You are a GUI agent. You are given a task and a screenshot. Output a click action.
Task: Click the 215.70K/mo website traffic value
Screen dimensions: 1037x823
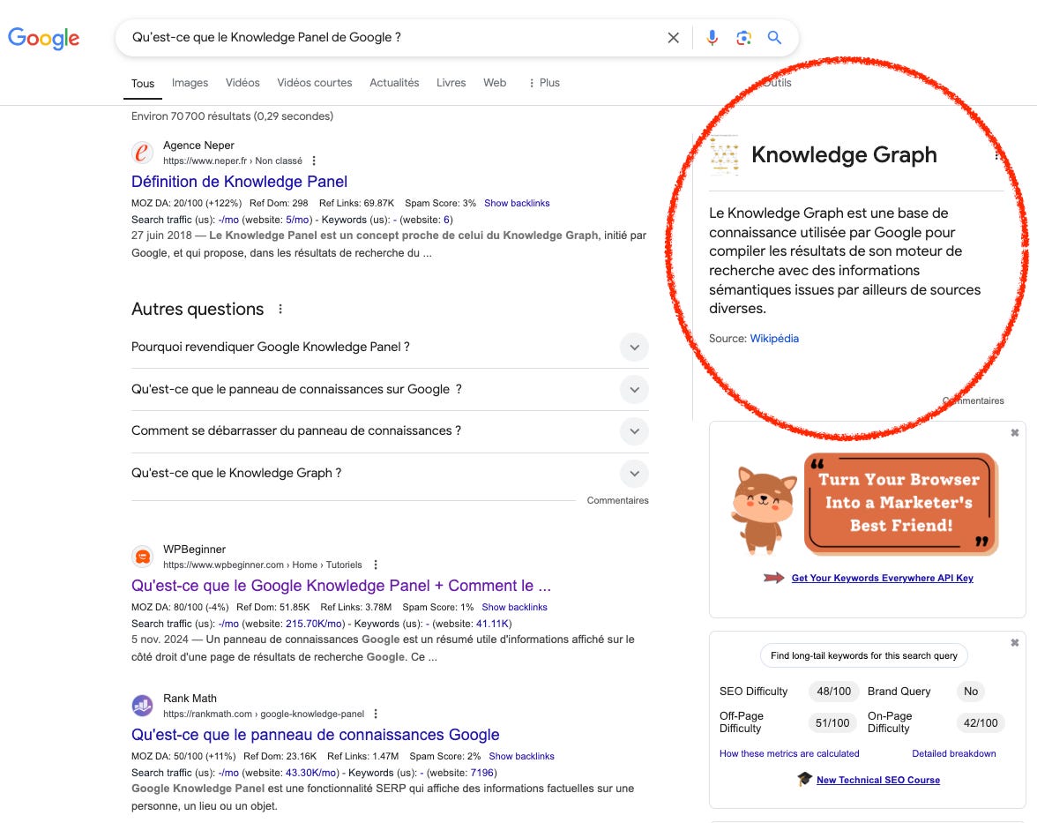[x=314, y=624]
